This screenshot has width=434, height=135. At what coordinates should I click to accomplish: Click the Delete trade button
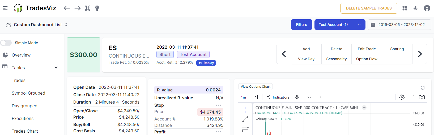coord(337,49)
